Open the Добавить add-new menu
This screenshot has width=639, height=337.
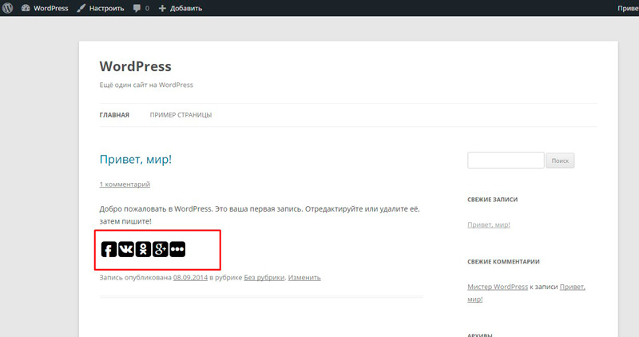(x=181, y=8)
